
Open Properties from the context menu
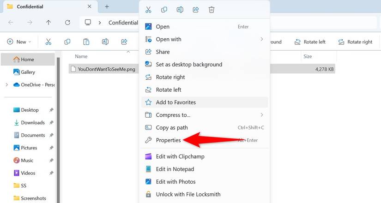205,140
